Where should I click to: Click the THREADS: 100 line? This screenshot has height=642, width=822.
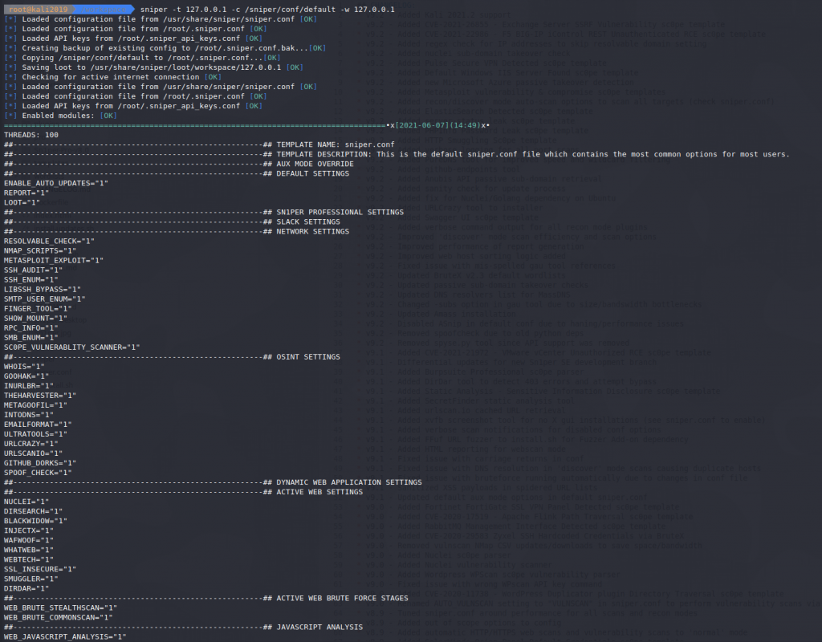click(x=31, y=135)
